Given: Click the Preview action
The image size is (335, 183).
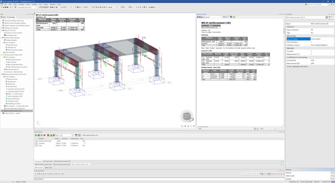Looking at the screenshot, I should (289, 179).
